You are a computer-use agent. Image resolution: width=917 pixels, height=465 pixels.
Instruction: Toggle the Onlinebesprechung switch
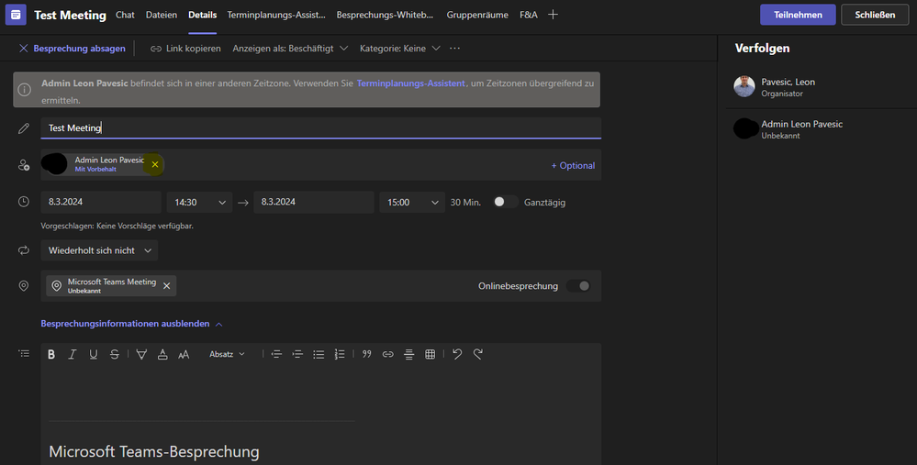(x=578, y=285)
